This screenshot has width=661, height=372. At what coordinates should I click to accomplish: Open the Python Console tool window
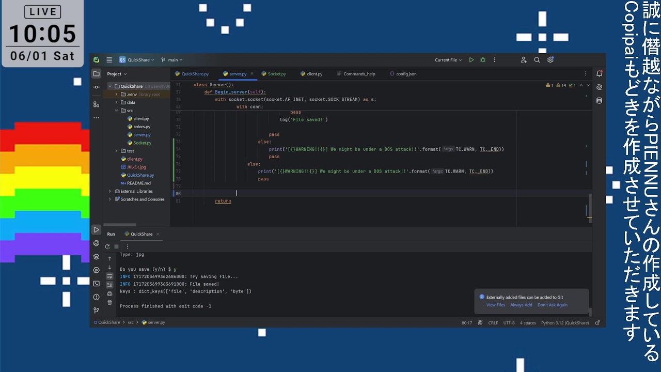coord(96,243)
